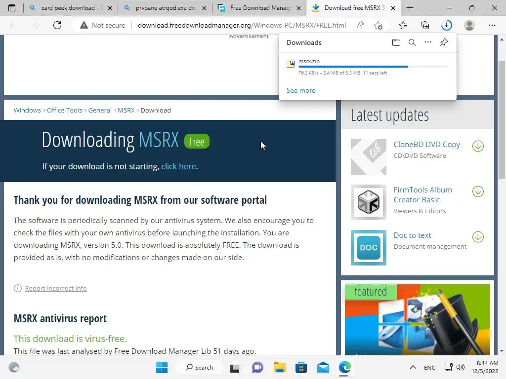Pin the Downloads panel

(x=444, y=42)
